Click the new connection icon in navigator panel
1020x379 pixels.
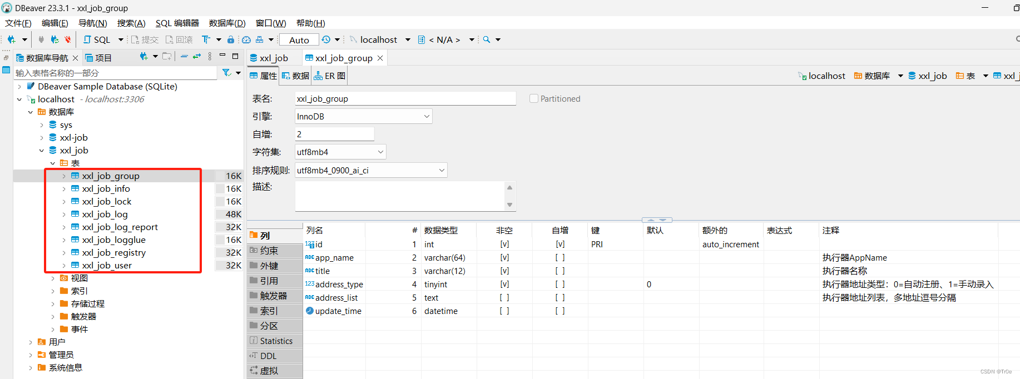click(143, 56)
